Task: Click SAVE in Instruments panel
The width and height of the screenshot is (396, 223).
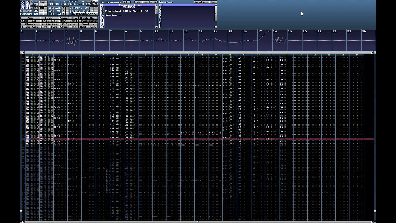Action: [x=154, y=2]
